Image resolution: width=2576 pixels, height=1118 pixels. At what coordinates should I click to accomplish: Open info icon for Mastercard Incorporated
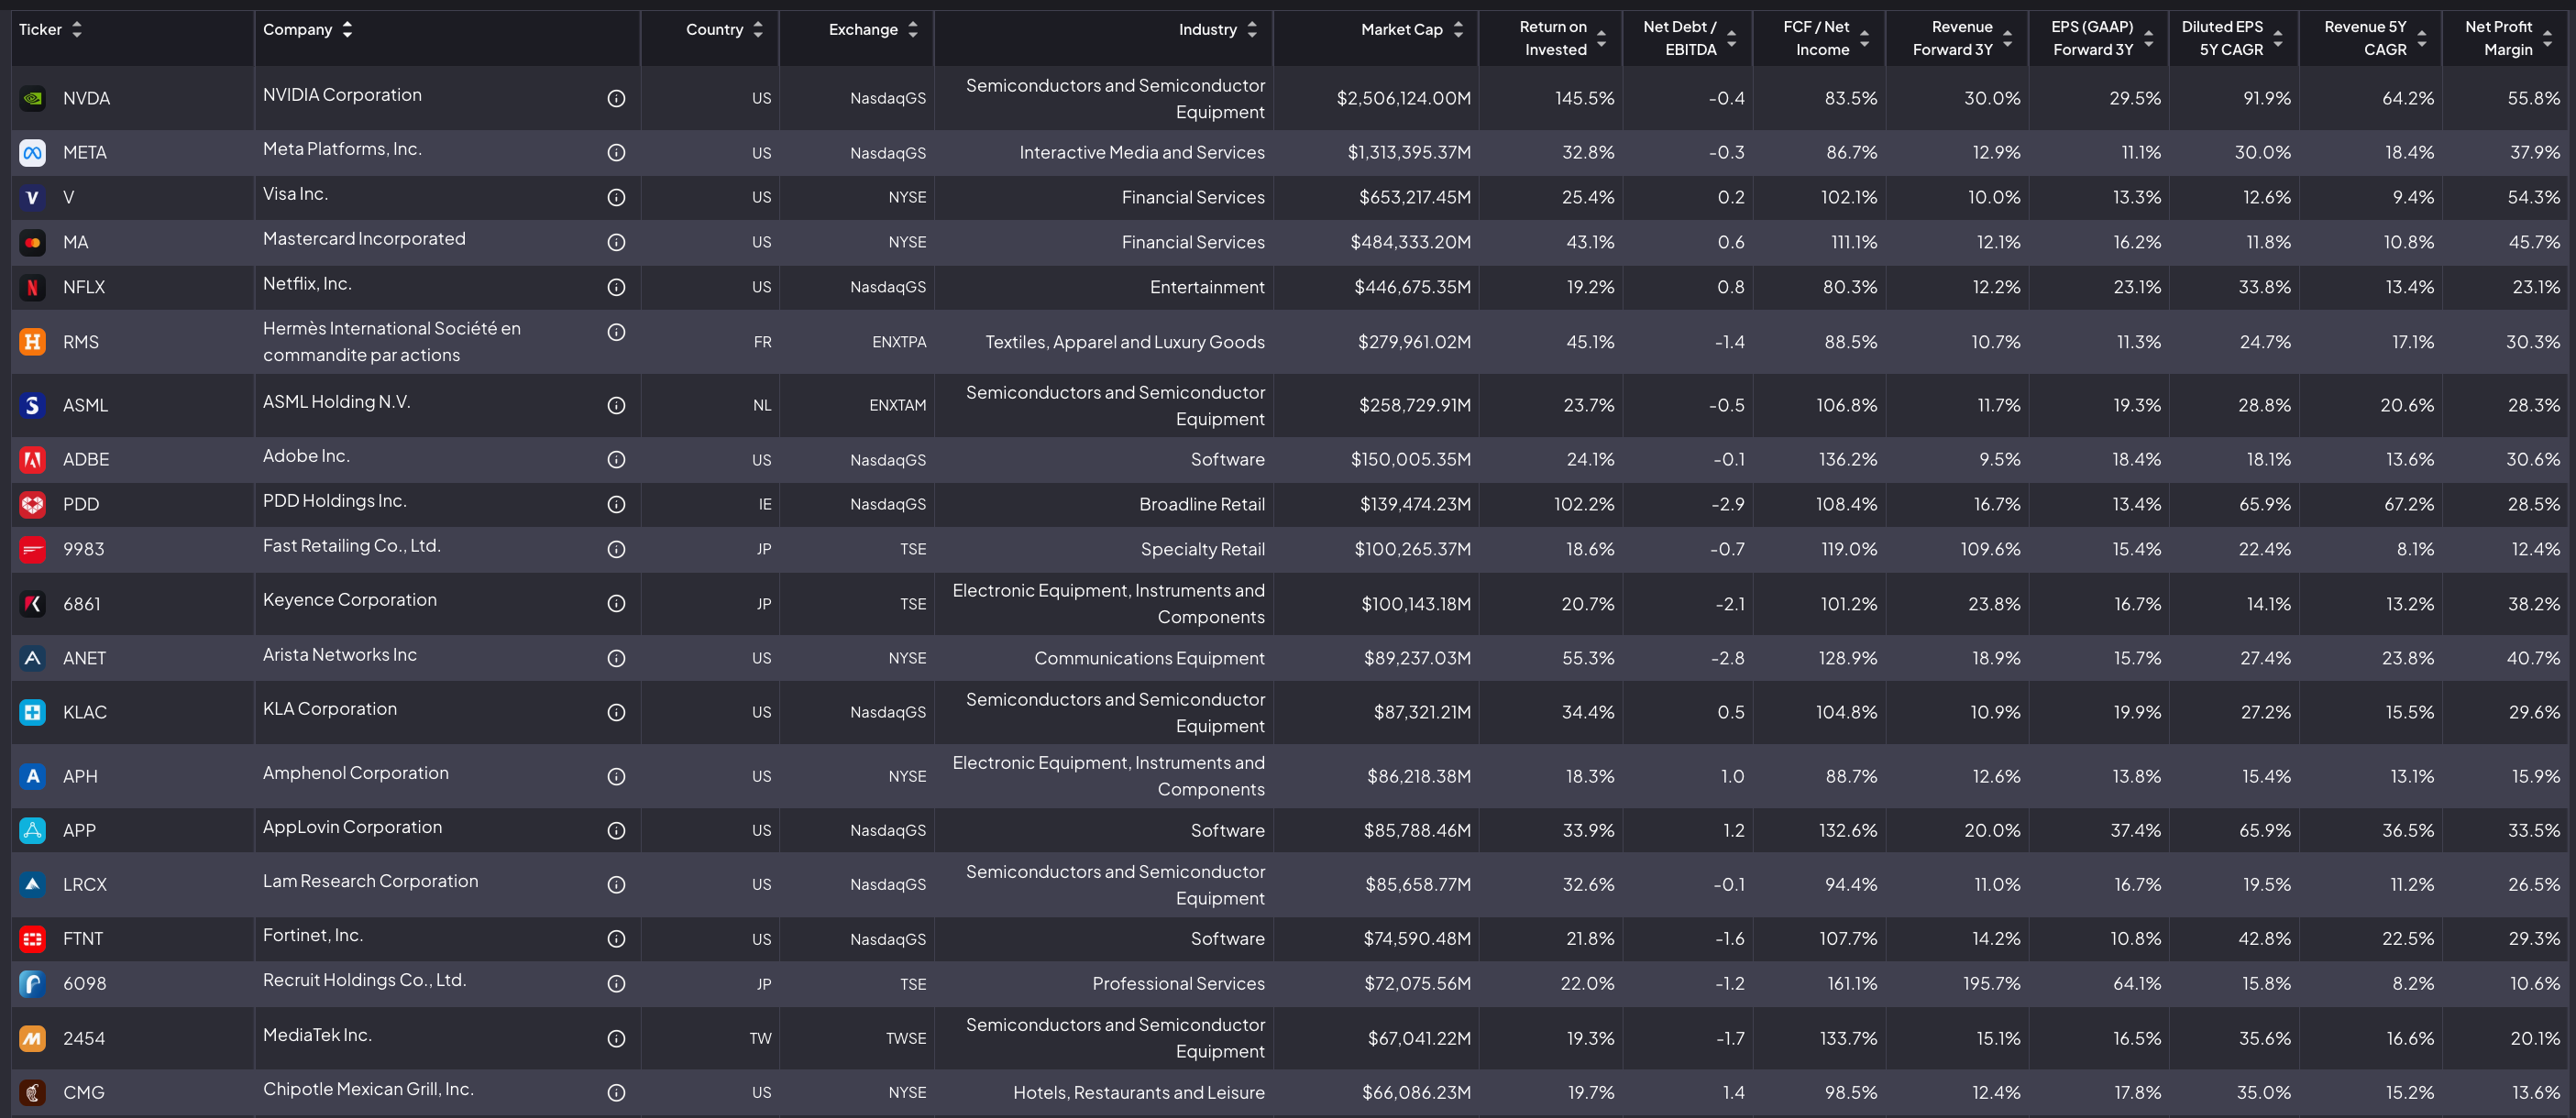[616, 242]
